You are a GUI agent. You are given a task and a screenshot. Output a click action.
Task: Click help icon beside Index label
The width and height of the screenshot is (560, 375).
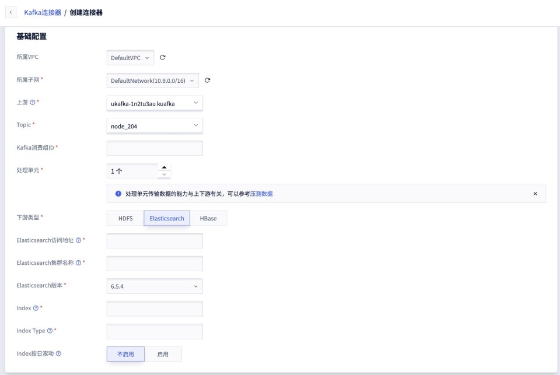36,308
